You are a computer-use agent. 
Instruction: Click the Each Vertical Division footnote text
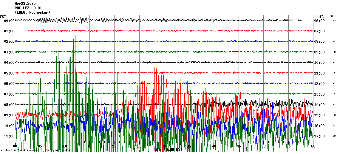pyautogui.click(x=38, y=150)
